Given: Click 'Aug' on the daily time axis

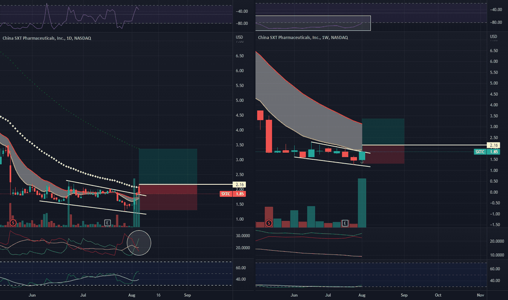Looking at the screenshot, I should (x=131, y=295).
